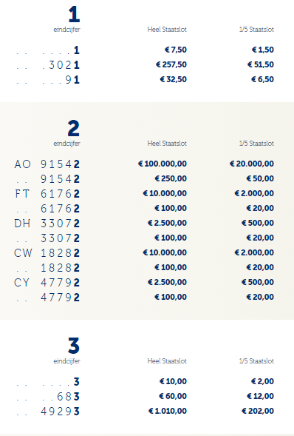Click the € 51,50 prize amount
This screenshot has width=294, height=436.
[x=261, y=64]
